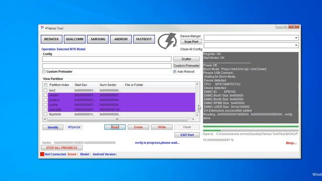The width and height of the screenshot is (322, 181).
Task: Click the 'EMMC ID: EPB100' log line
Action: (x=219, y=92)
